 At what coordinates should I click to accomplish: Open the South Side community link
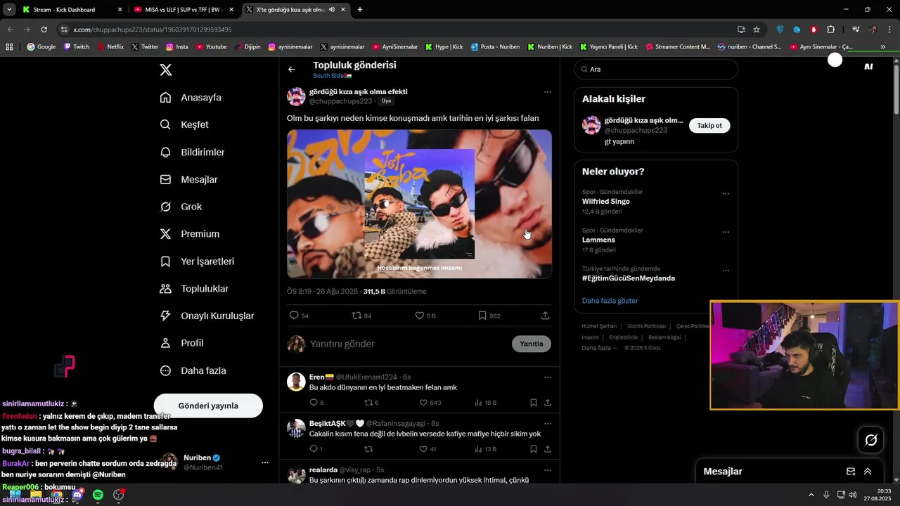333,76
